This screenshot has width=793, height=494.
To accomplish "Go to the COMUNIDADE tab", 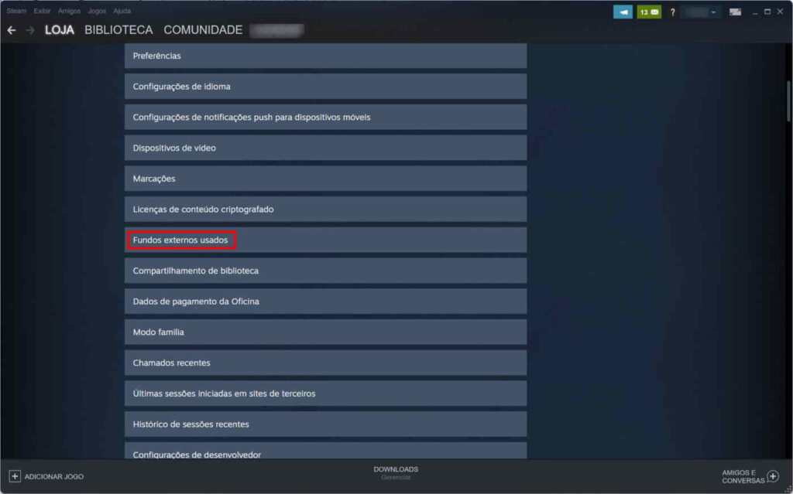I will (x=203, y=30).
